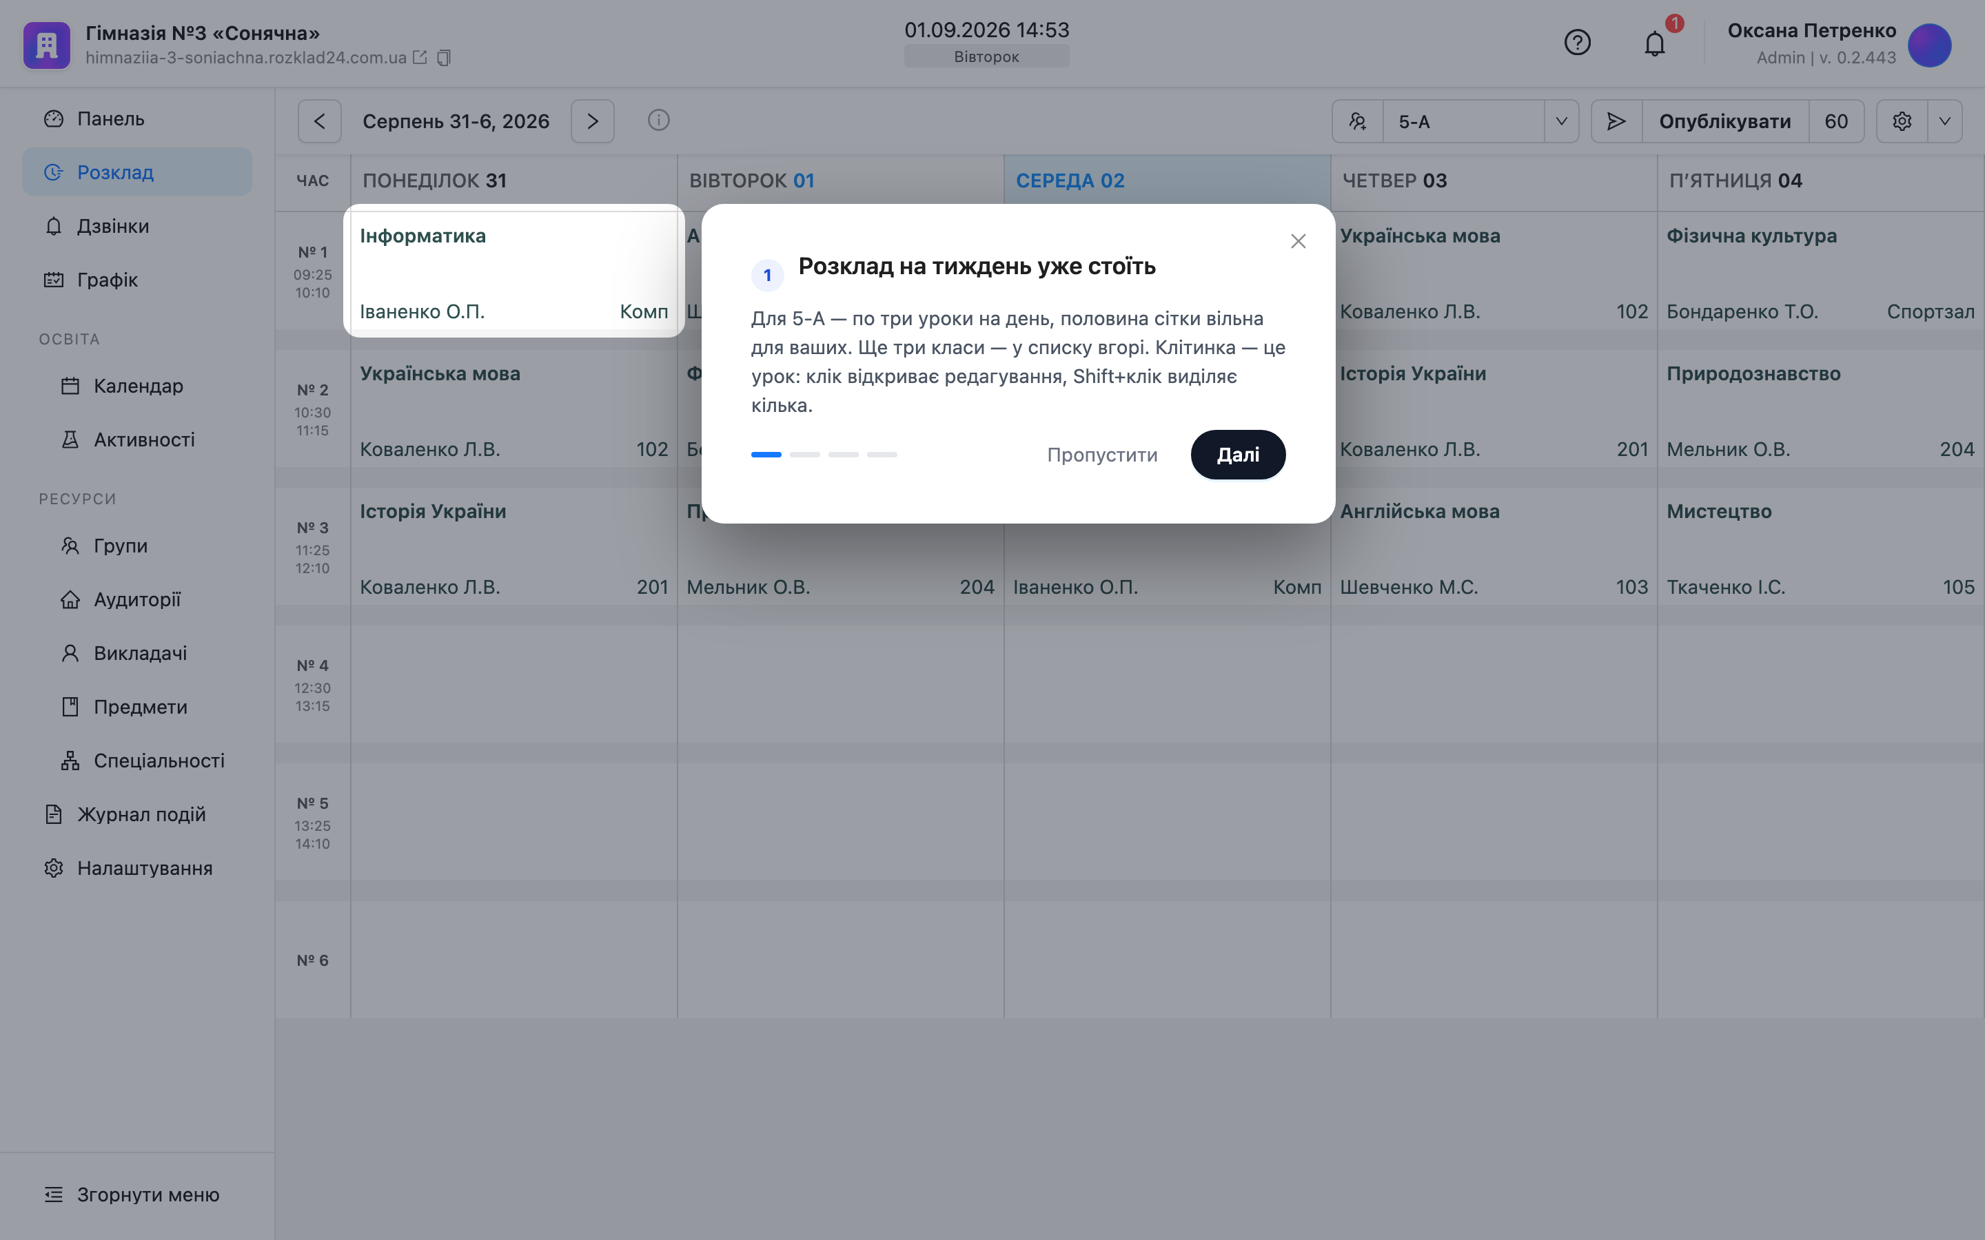This screenshot has width=1985, height=1240.
Task: Open school site via external link icon
Action: [x=420, y=57]
